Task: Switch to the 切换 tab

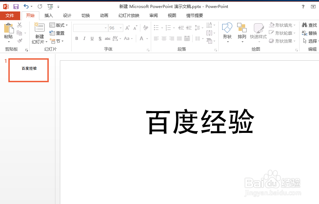Action: 86,16
